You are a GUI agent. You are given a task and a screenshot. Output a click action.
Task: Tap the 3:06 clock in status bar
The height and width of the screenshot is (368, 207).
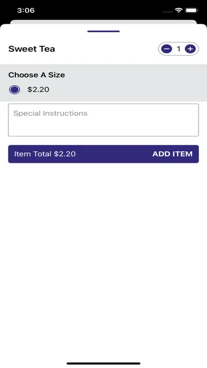click(x=26, y=11)
